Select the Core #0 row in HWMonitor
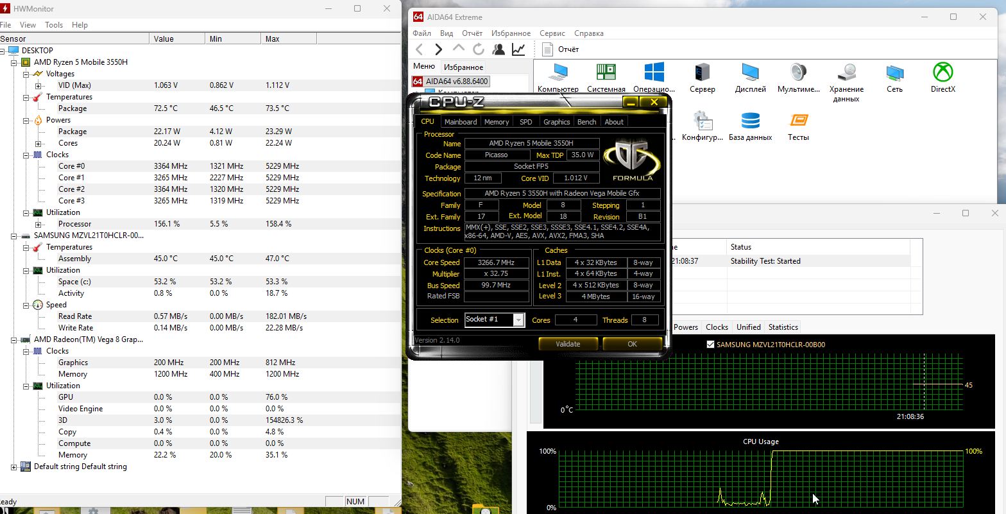1006x514 pixels. 200,166
